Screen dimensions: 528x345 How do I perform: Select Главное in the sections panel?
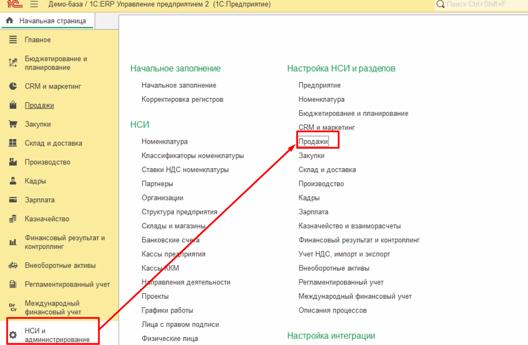pos(38,40)
